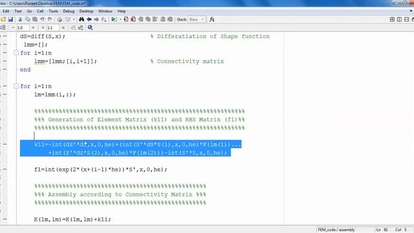Run the script with the green play icon
The image size is (414, 233).
pos(114,19)
